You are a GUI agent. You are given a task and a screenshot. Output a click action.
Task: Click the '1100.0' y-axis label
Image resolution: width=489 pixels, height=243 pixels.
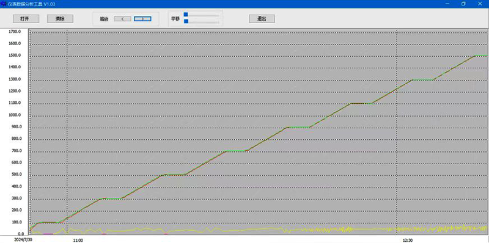pyautogui.click(x=15, y=103)
